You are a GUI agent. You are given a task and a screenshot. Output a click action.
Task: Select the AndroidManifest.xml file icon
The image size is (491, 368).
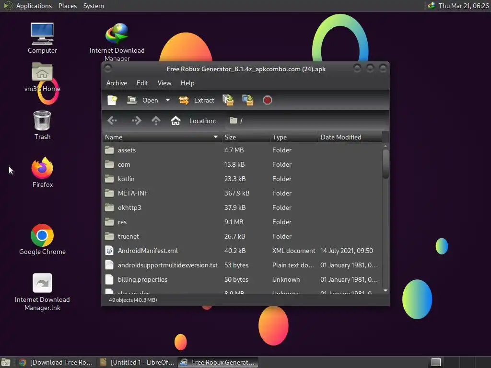coord(109,251)
